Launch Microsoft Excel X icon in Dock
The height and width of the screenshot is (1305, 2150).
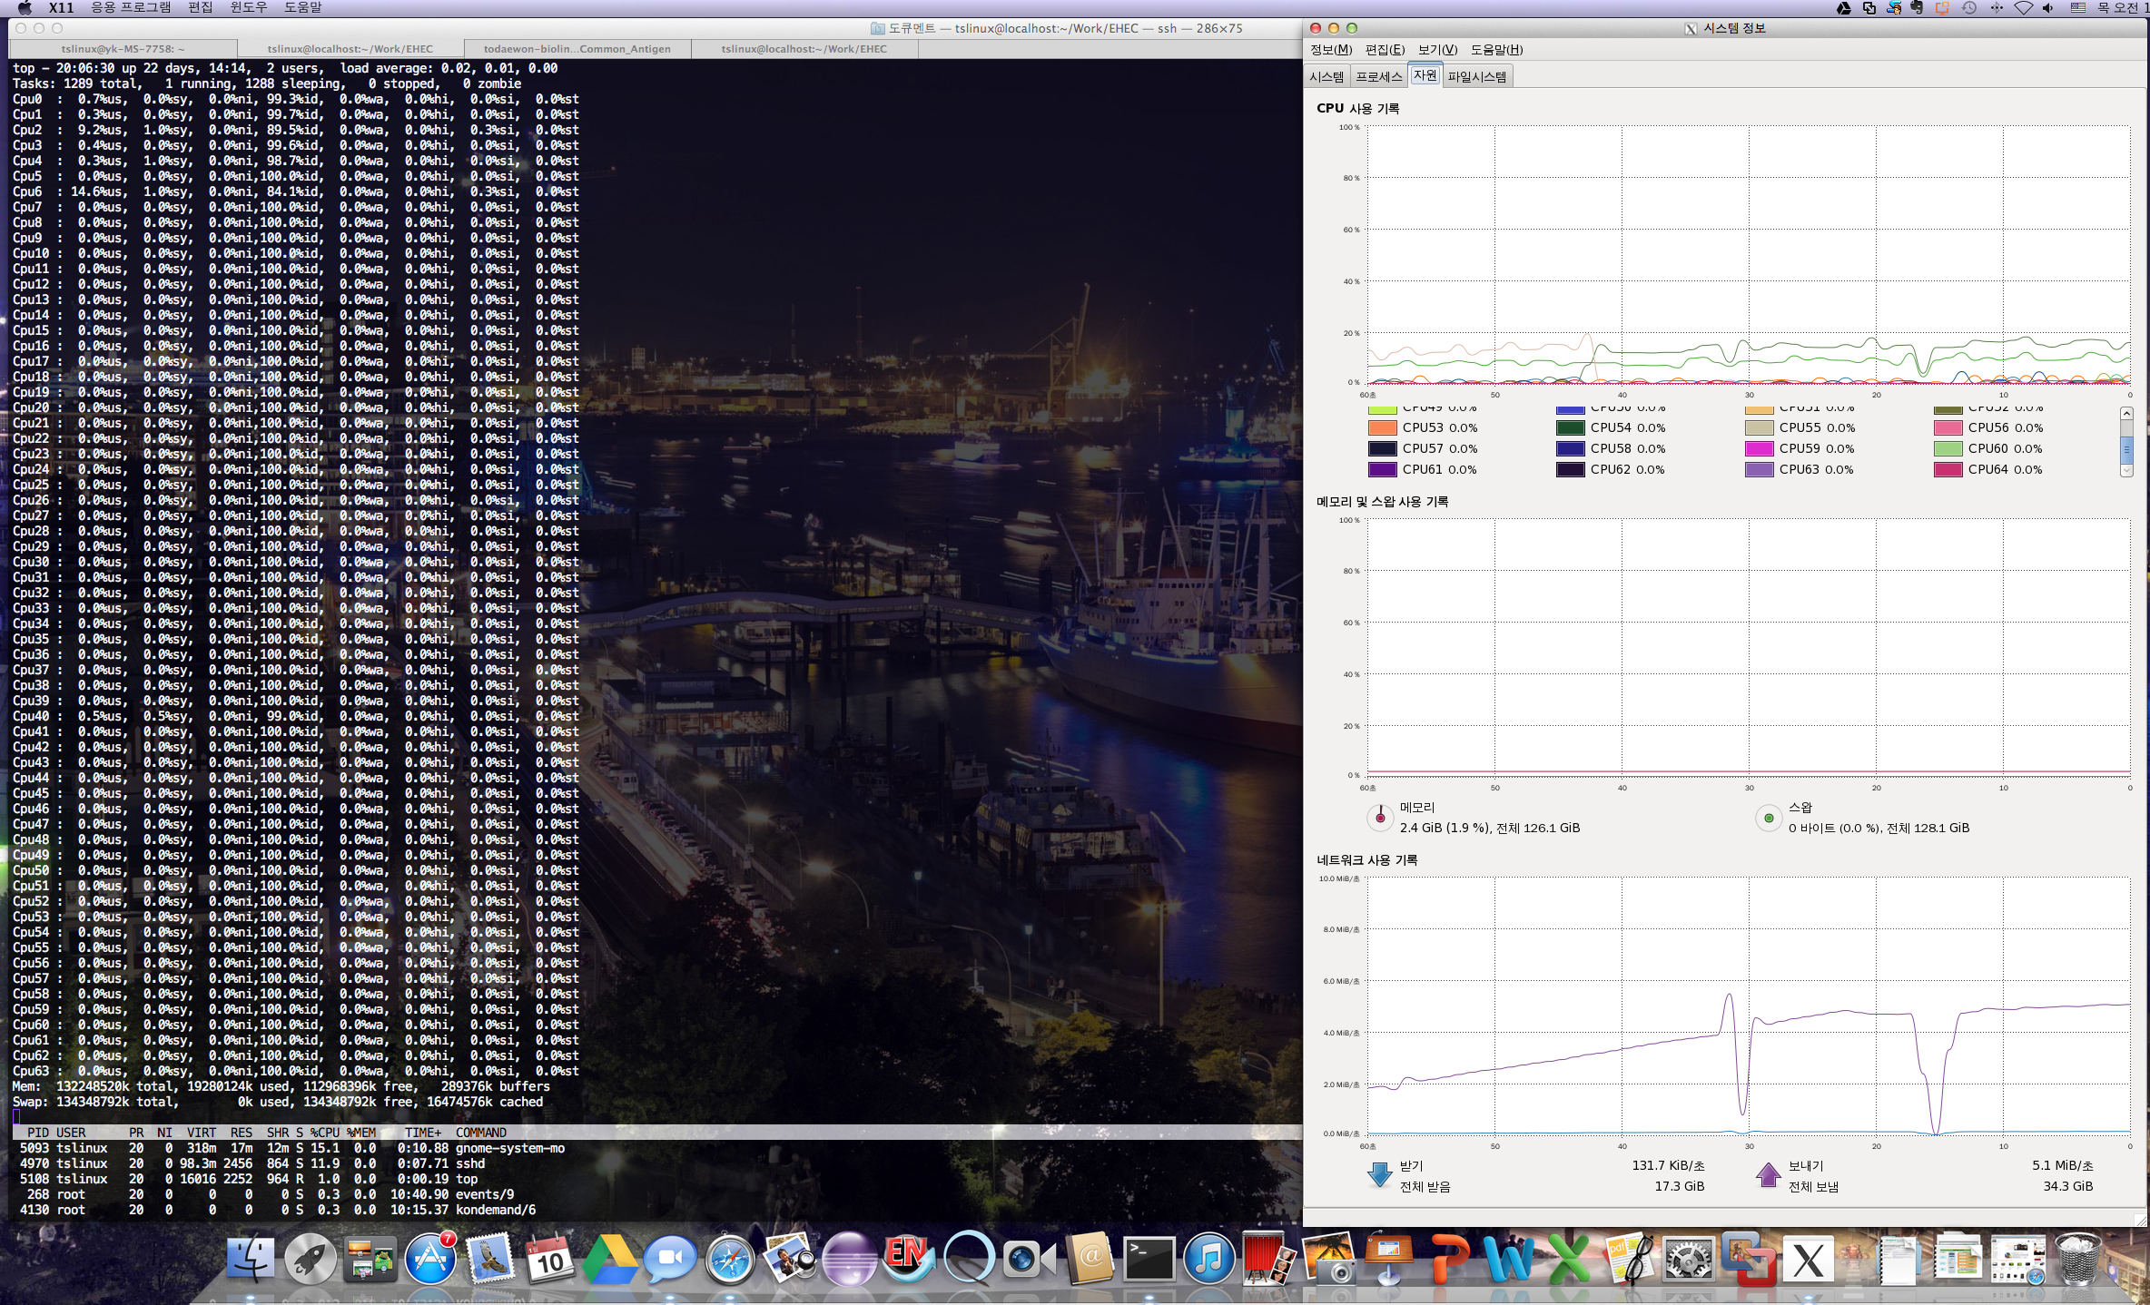(x=1569, y=1259)
